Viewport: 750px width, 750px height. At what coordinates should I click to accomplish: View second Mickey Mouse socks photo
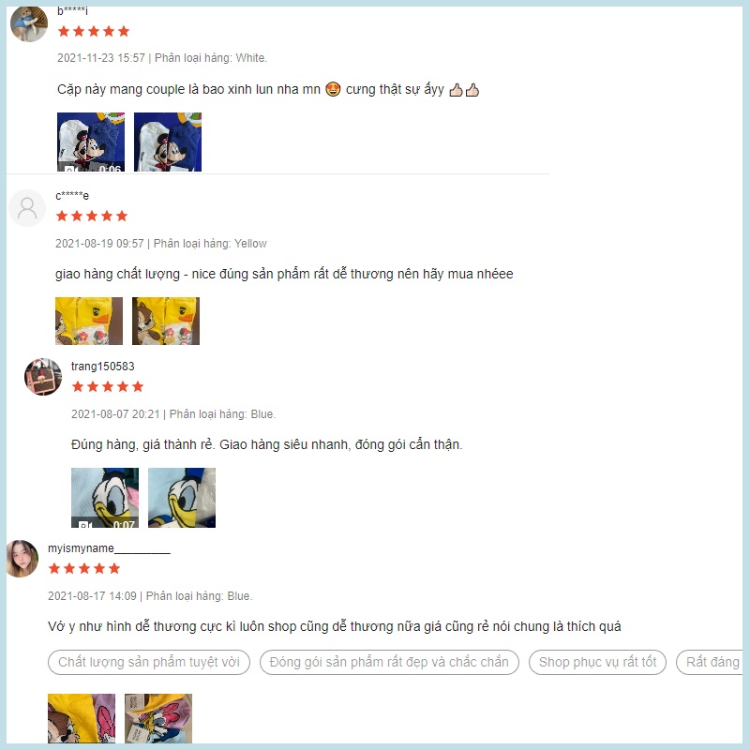168,142
